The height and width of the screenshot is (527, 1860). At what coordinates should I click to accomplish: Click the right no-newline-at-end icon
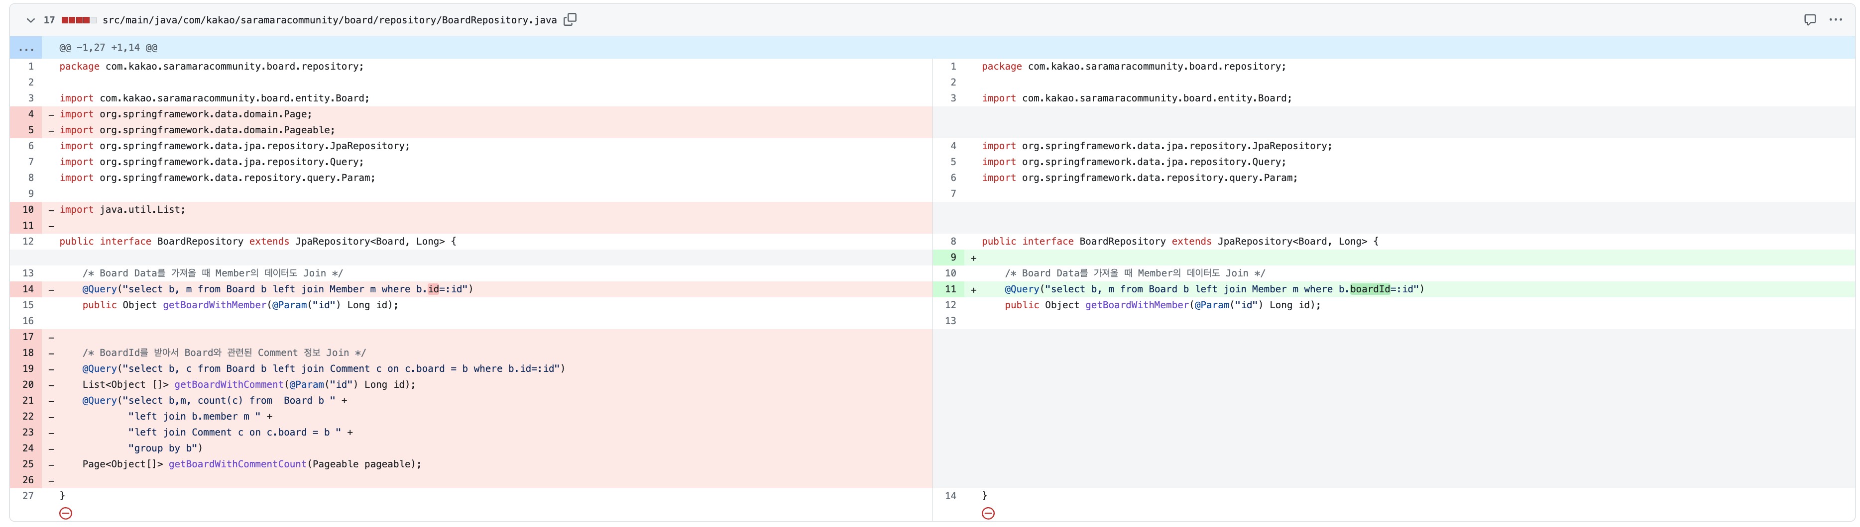tap(988, 513)
